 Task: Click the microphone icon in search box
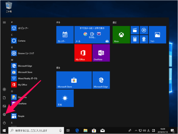pos(60,130)
